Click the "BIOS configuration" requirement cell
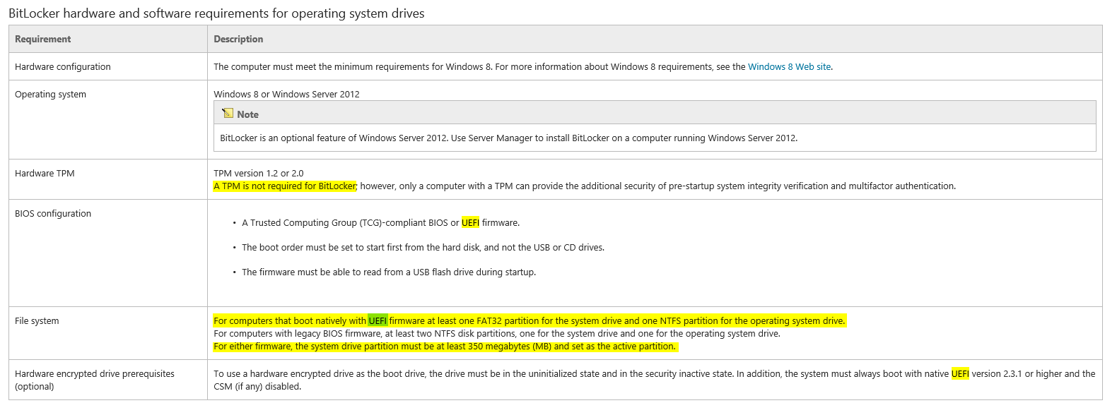The height and width of the screenshot is (403, 1105). 107,253
